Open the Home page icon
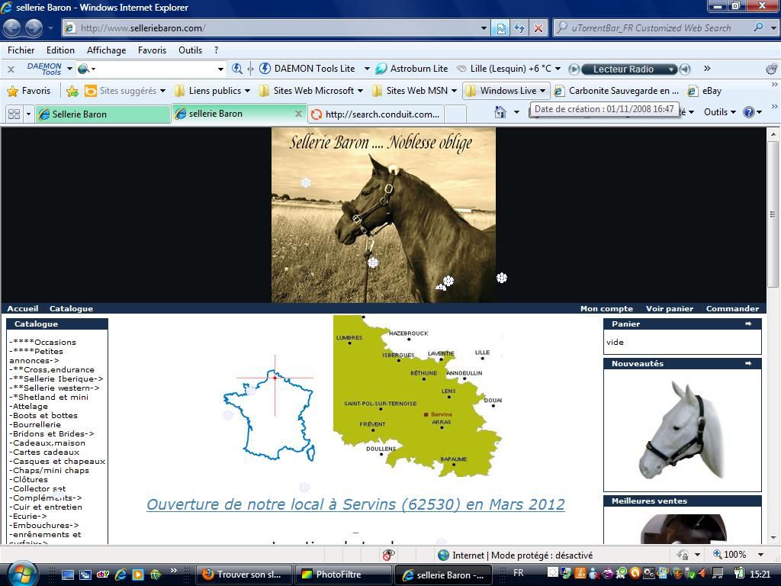This screenshot has width=781, height=586. click(500, 112)
